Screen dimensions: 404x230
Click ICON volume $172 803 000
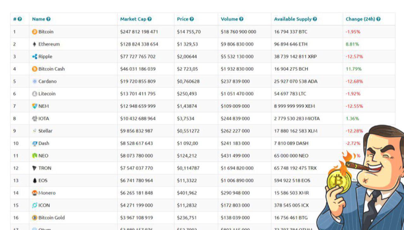[235, 205]
